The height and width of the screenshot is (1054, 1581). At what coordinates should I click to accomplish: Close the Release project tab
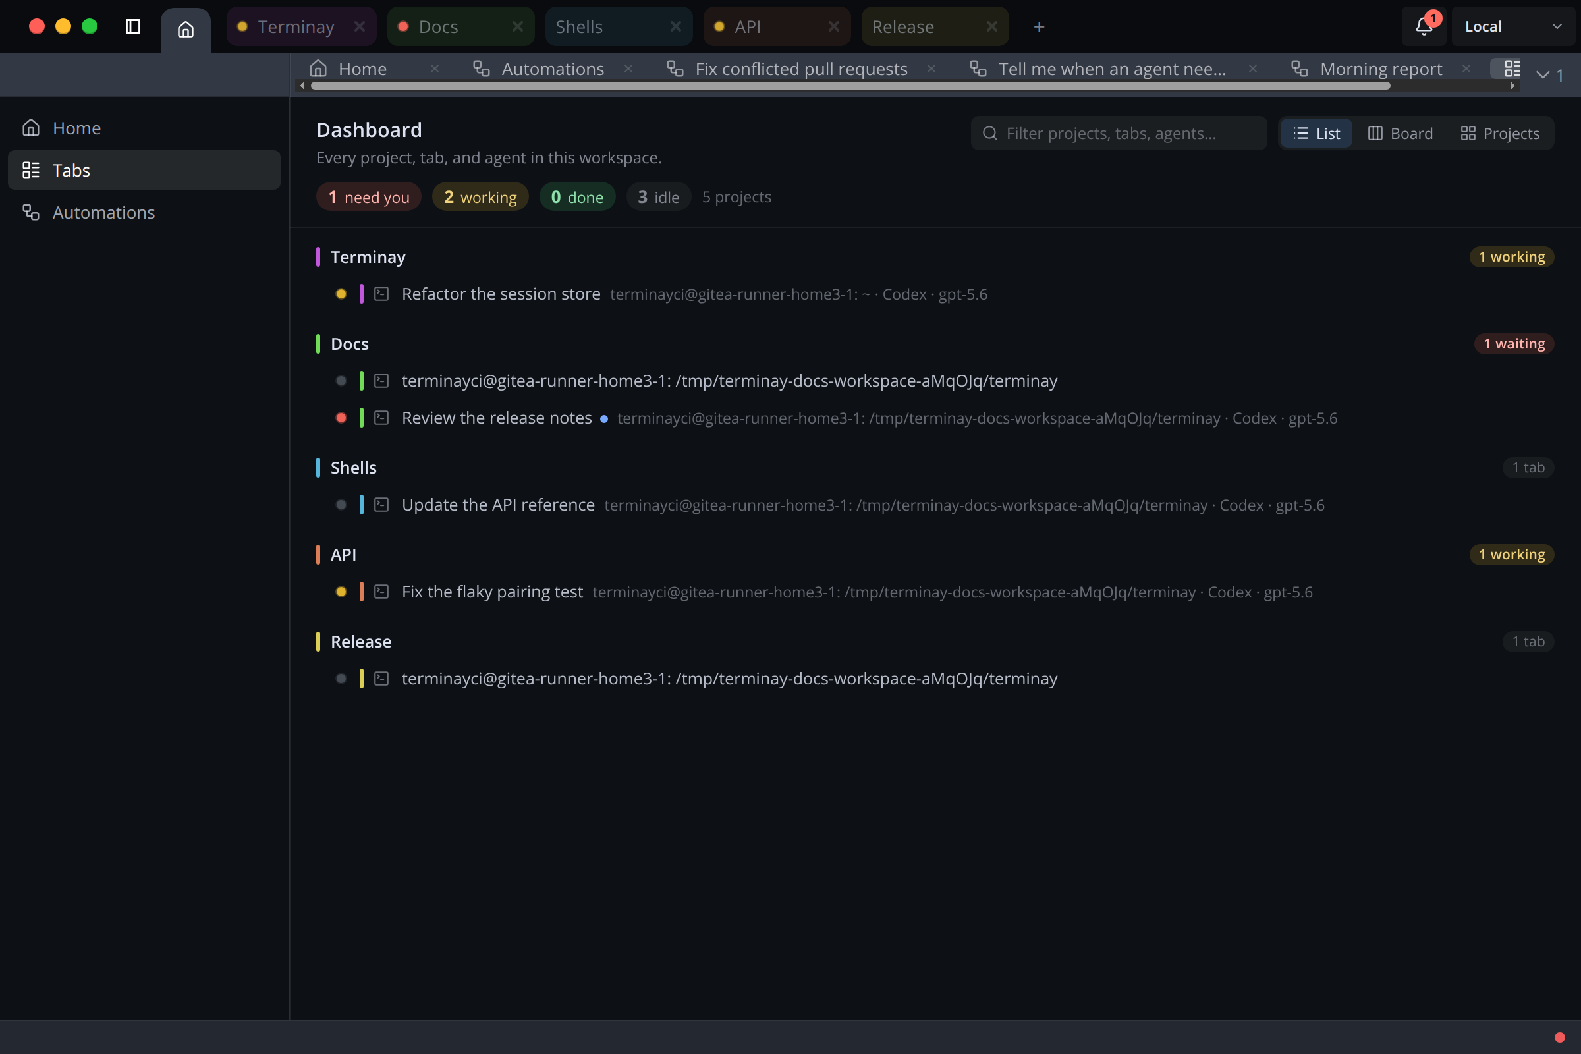(991, 26)
